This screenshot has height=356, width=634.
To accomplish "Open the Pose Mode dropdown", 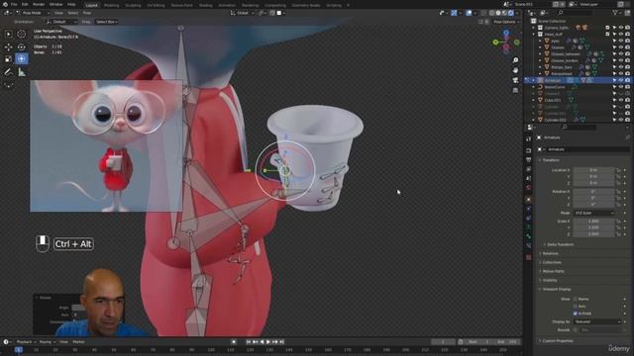I will (32, 13).
